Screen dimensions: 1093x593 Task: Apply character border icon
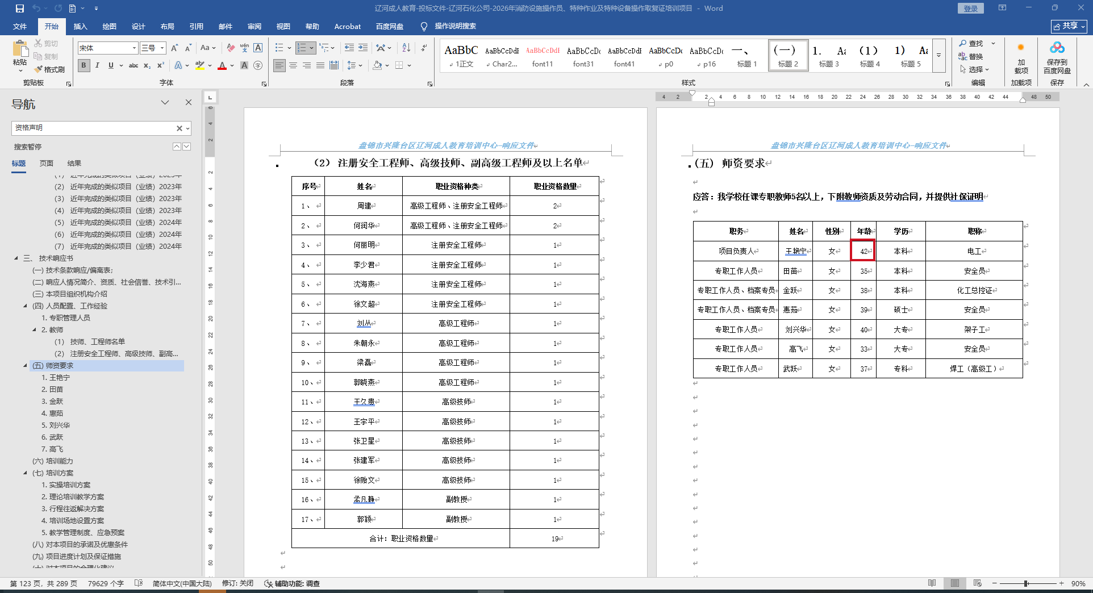(258, 48)
